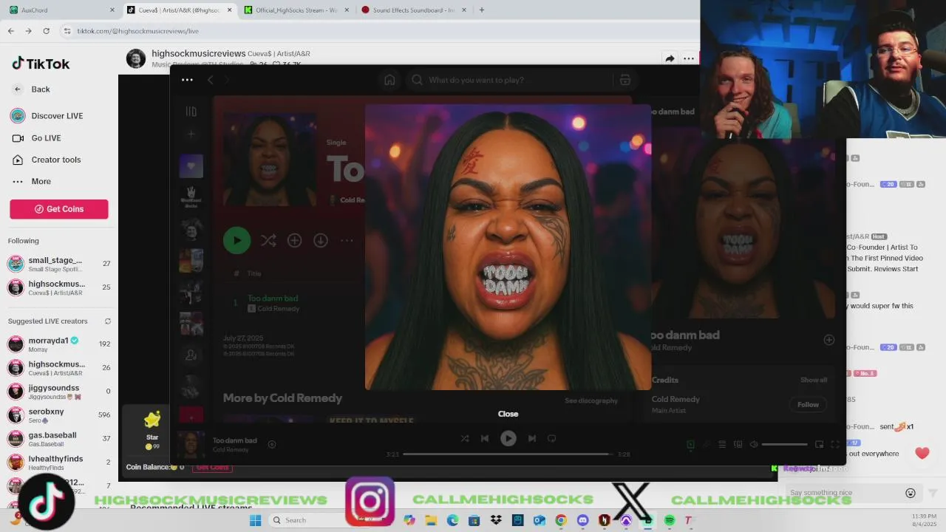Click the share arrow on stream header
The image size is (946, 532).
coord(670,59)
